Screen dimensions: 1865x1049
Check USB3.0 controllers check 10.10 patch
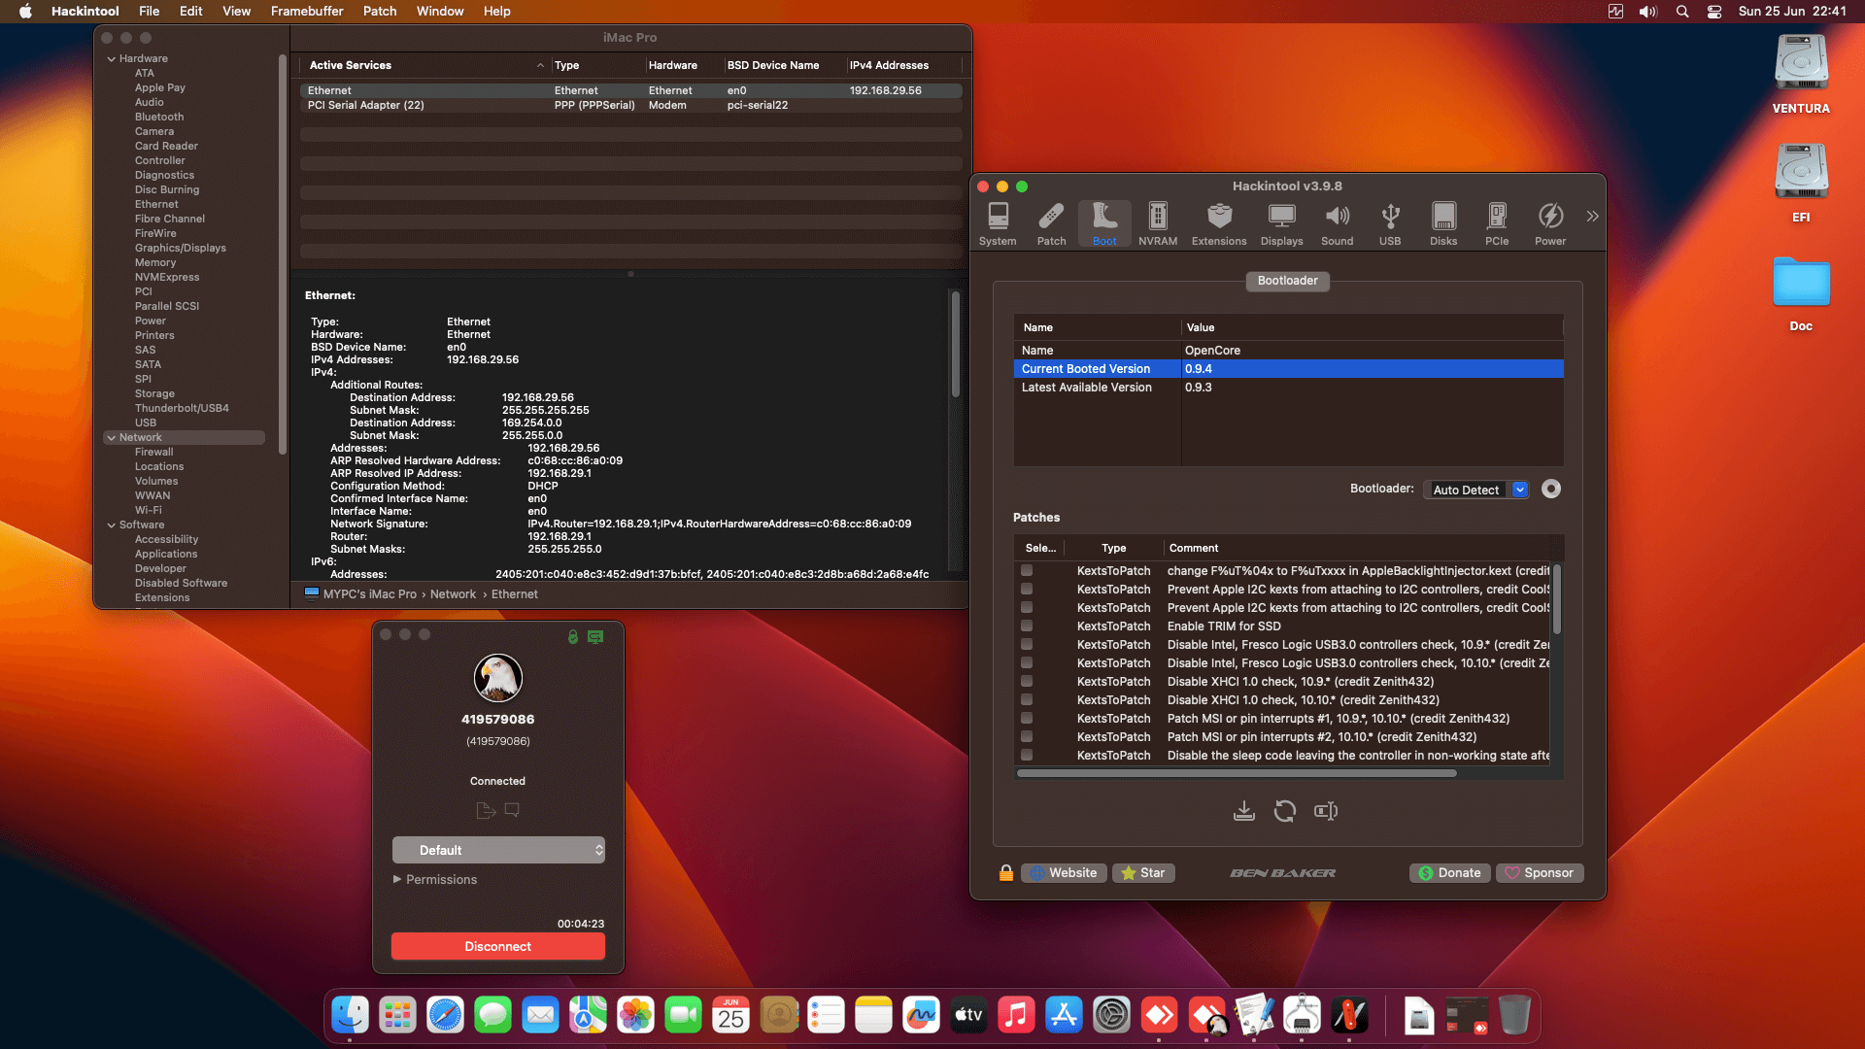[x=1027, y=663]
